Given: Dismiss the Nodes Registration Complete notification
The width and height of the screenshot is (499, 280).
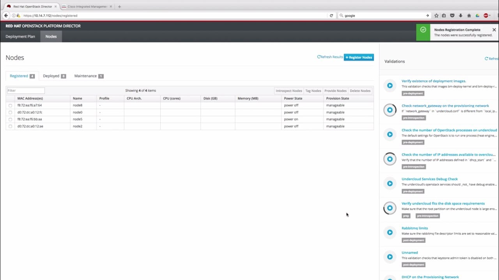Looking at the screenshot, I should point(494,30).
